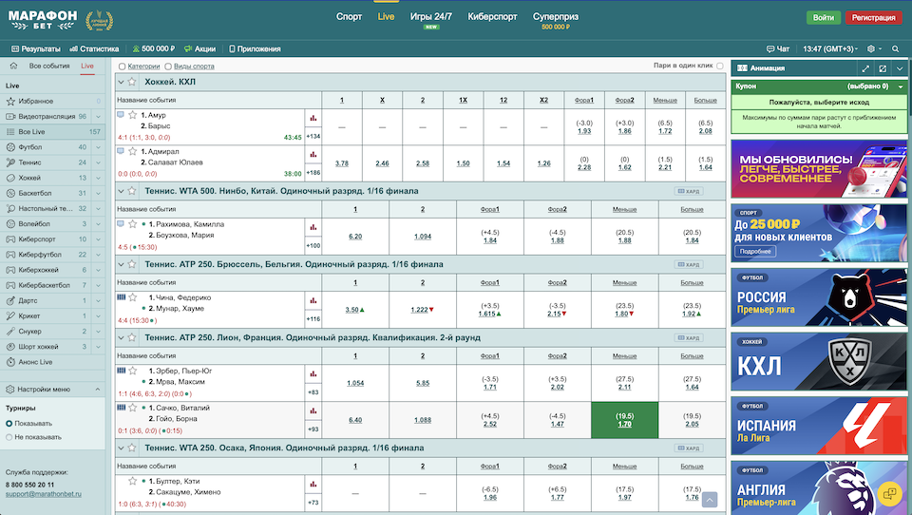Select Не показывать tournaments radio button
Image resolution: width=912 pixels, height=515 pixels.
point(9,437)
